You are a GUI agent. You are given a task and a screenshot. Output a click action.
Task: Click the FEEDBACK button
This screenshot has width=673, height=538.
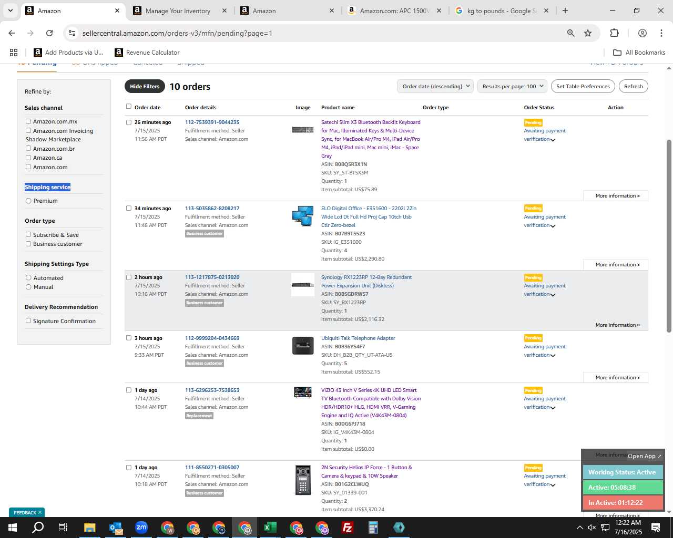tap(27, 512)
